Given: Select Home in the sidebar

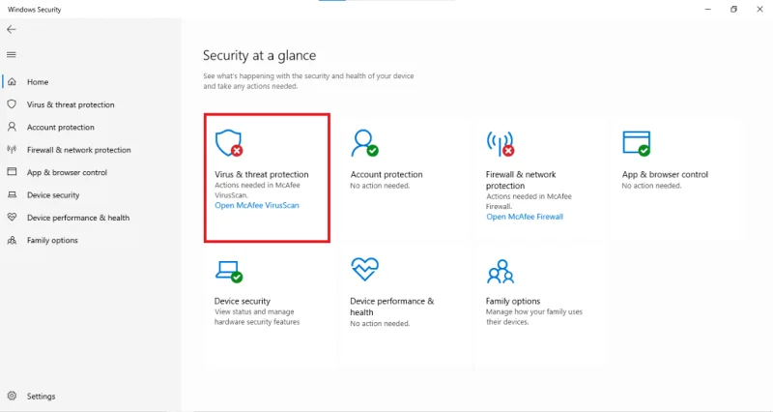Looking at the screenshot, I should pyautogui.click(x=38, y=82).
